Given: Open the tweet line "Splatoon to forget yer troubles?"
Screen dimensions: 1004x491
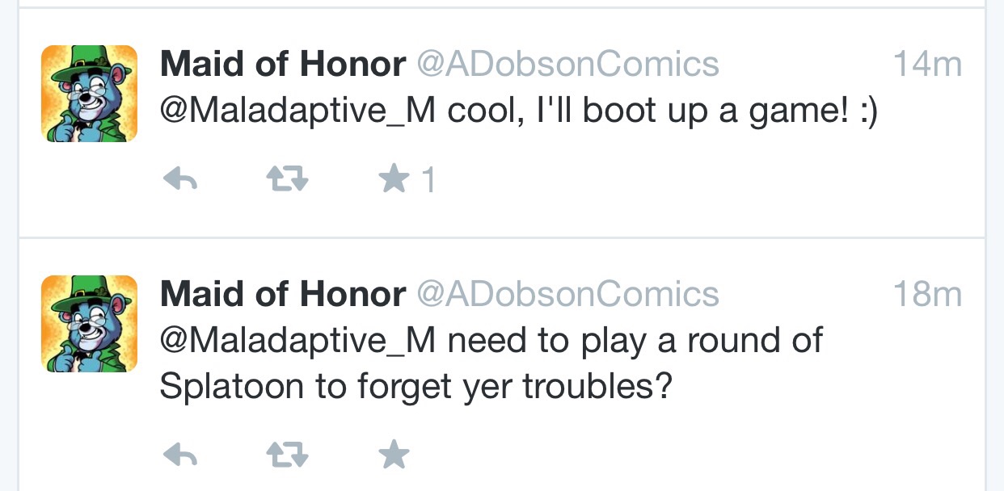Looking at the screenshot, I should tap(416, 387).
